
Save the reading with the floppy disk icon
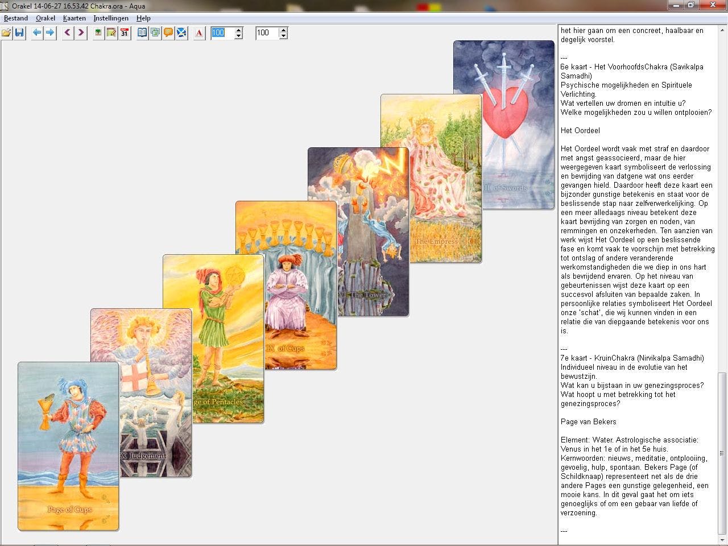tap(19, 33)
